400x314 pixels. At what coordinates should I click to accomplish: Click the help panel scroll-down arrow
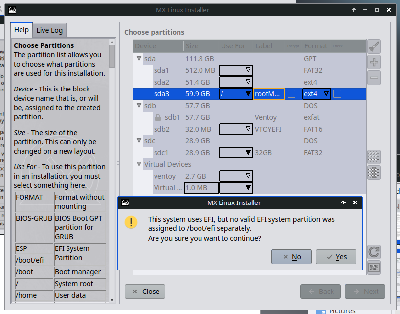point(112,300)
